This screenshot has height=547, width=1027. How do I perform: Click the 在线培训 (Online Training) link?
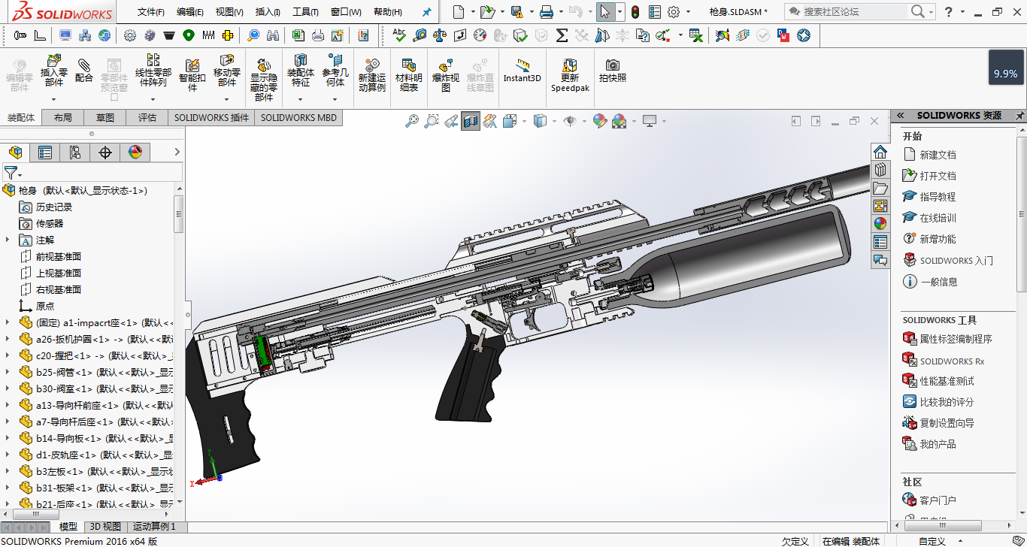click(938, 218)
